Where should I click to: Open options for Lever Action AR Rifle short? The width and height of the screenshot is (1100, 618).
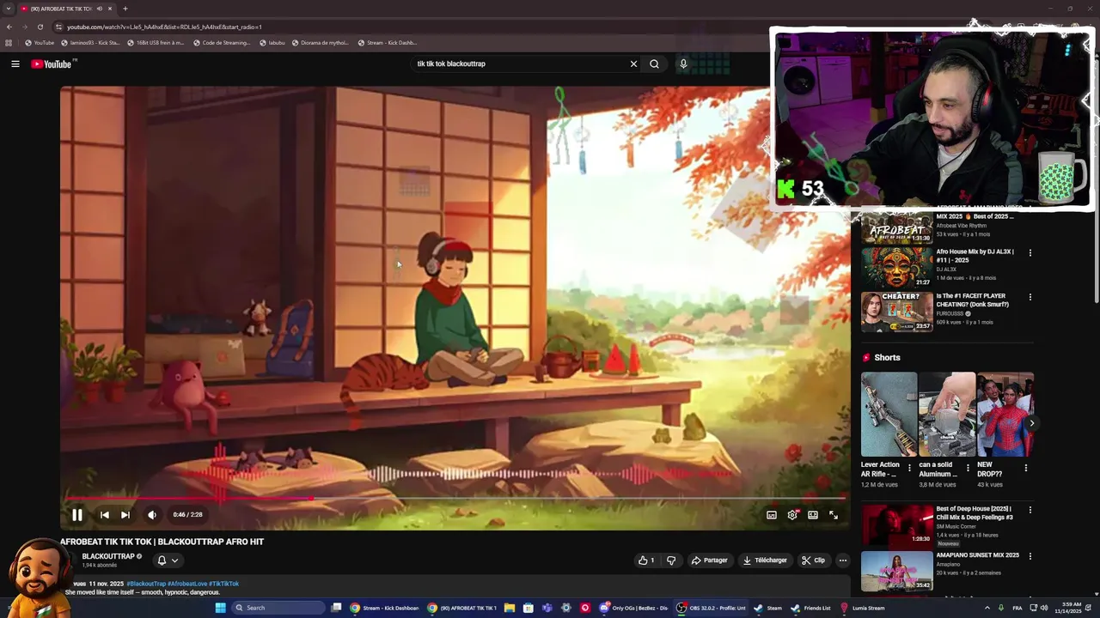(x=909, y=469)
